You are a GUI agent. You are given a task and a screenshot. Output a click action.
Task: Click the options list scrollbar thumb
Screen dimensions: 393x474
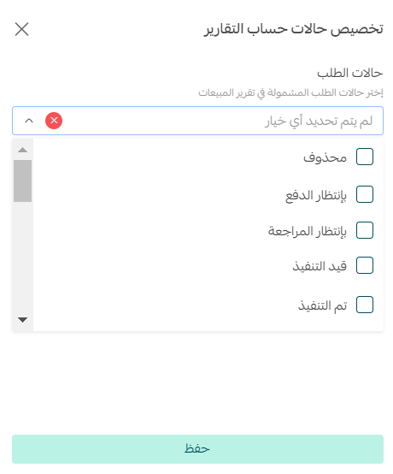(22, 181)
